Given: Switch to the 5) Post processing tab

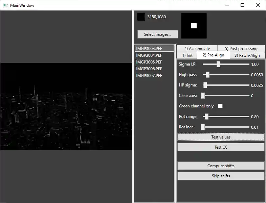Looking at the screenshot, I should click(241, 49).
